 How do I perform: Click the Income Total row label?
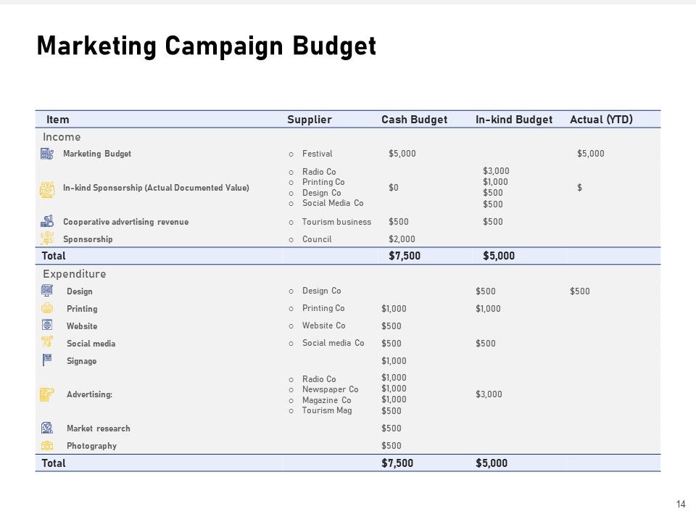(x=54, y=256)
